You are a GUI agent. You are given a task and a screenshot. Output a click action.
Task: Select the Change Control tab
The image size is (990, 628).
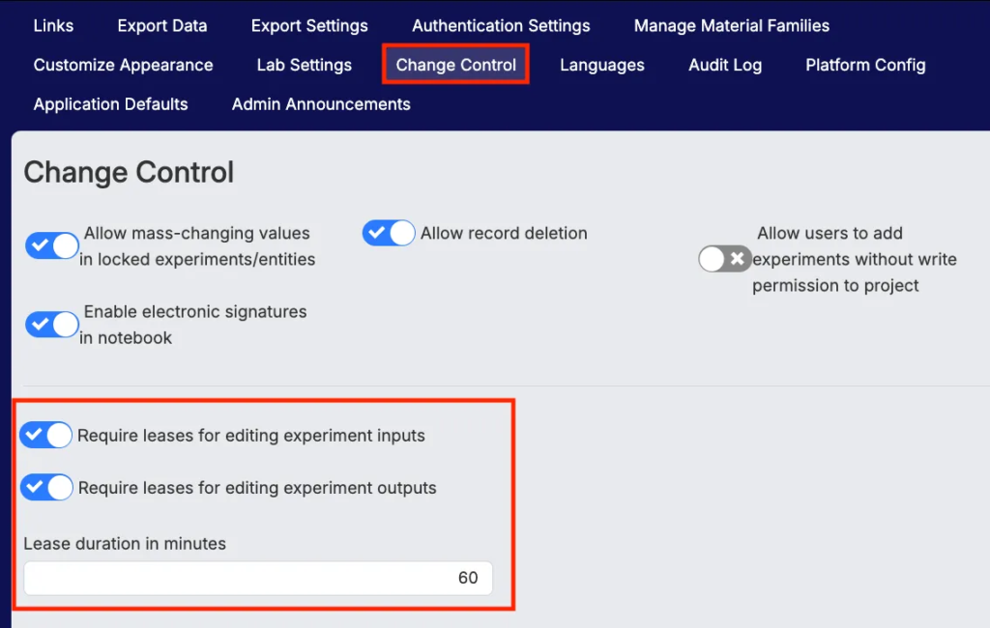456,65
